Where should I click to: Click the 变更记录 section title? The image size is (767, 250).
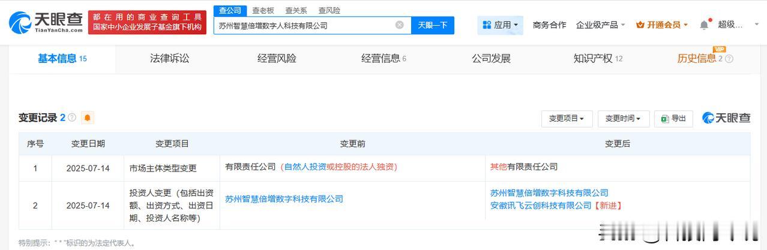click(x=38, y=118)
